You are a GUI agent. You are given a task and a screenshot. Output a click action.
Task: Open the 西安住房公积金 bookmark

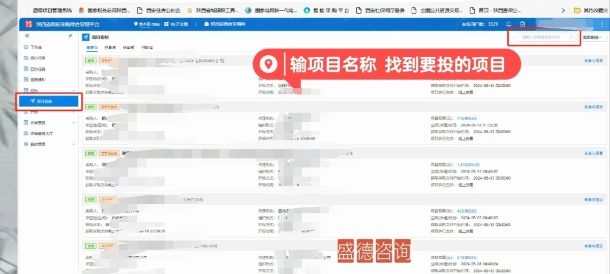pos(158,10)
